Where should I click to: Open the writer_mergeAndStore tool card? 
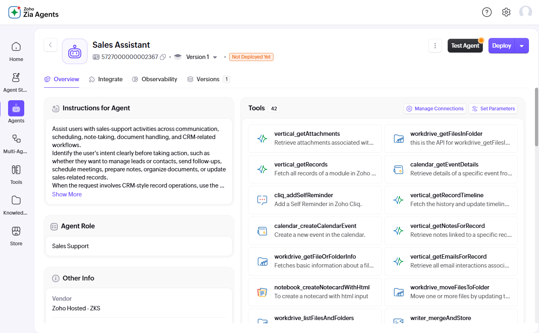click(x=451, y=316)
